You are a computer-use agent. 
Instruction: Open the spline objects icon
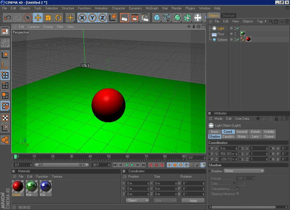pyautogui.click(x=167, y=18)
